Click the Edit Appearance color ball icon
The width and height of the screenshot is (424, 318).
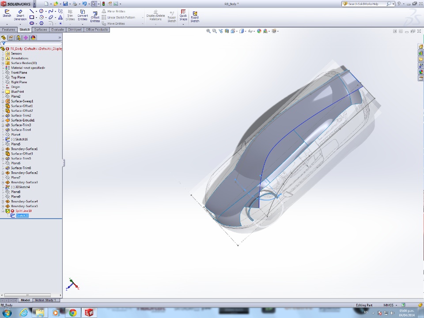click(x=259, y=31)
